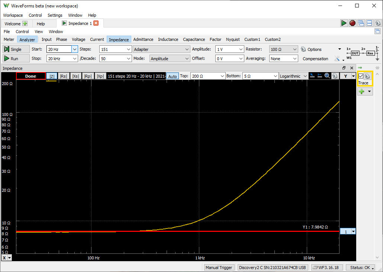Click the tile windows icon
This screenshot has width=383, height=272.
click(x=369, y=23)
